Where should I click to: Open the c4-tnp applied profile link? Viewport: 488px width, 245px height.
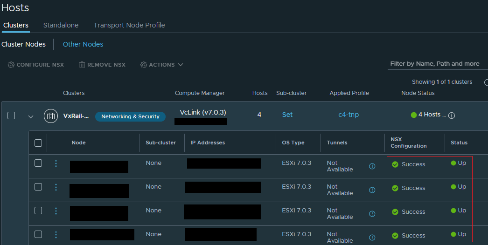click(x=349, y=115)
